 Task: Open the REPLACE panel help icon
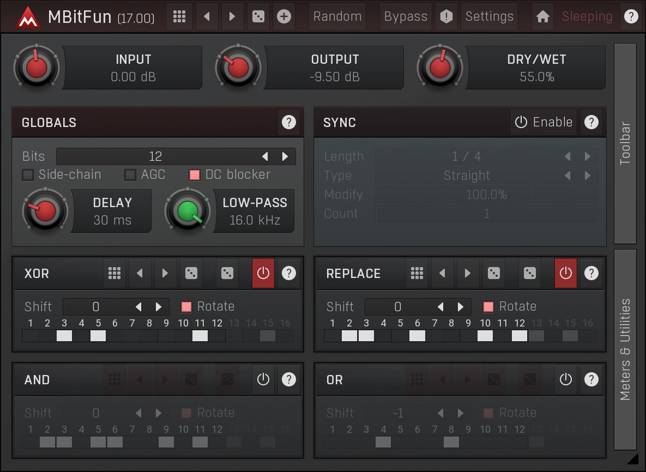[x=591, y=273]
